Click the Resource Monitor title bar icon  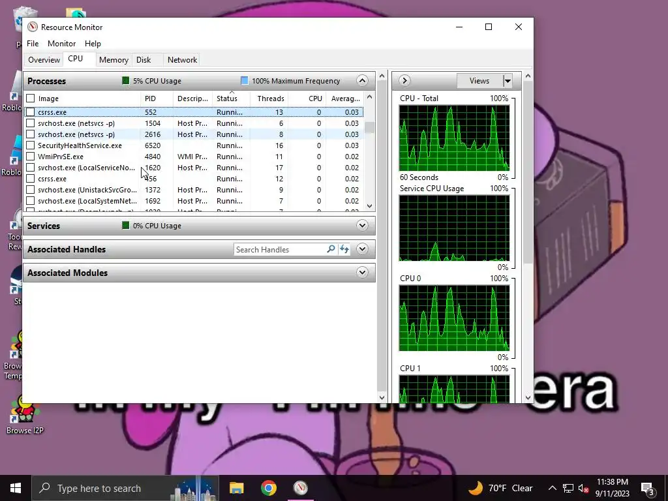tap(33, 27)
